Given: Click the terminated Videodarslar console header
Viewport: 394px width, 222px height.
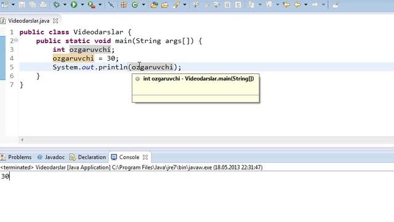Looking at the screenshot, I should point(131,167).
